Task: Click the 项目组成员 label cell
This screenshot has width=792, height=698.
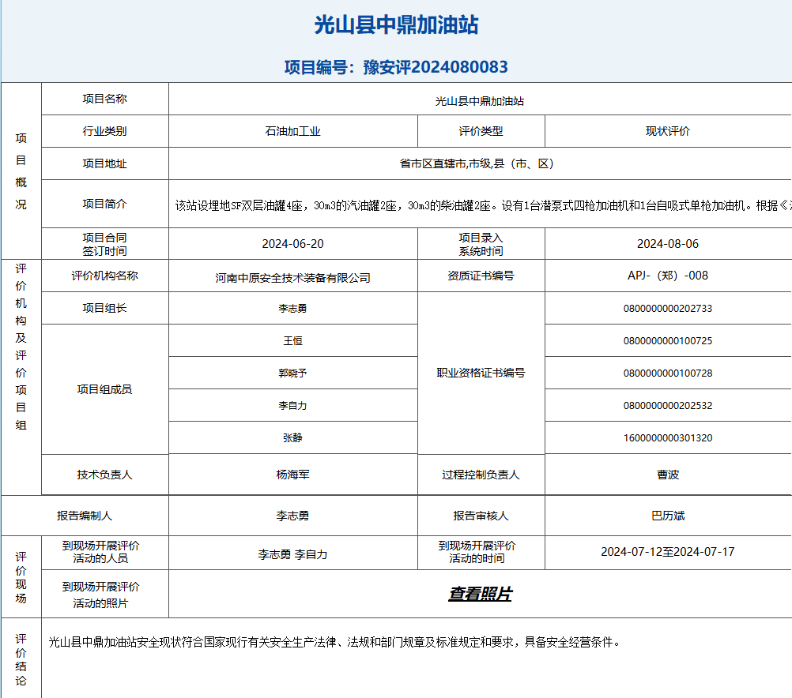Action: point(104,389)
